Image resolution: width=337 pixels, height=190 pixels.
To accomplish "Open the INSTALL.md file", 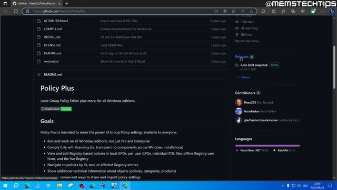I will (52, 37).
